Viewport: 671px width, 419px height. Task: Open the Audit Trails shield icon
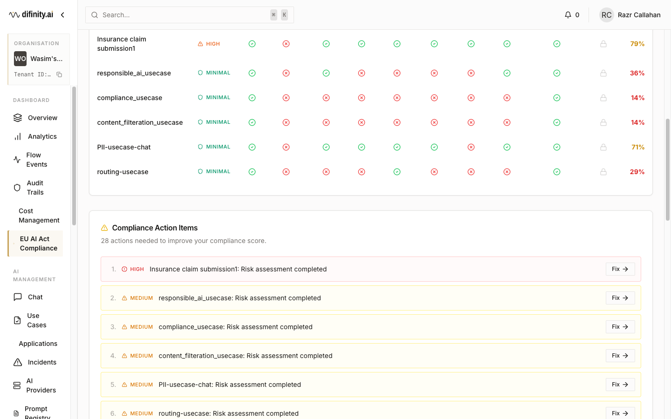[17, 188]
